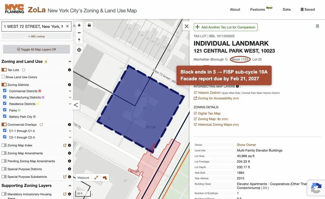
Task: Click Add Another Tax Lot for Comparison
Action: (x=226, y=27)
